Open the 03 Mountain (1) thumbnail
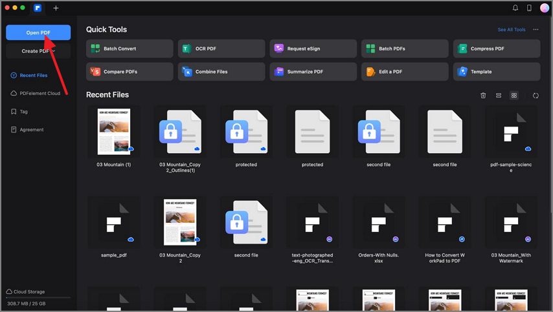This screenshot has width=553, height=312. pos(113,132)
